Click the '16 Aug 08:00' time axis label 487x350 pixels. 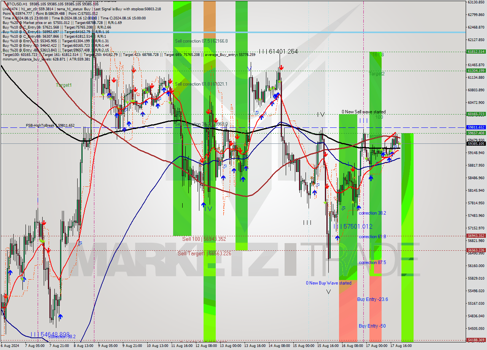(x=353, y=346)
